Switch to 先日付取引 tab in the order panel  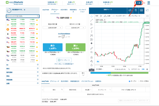[64, 10]
